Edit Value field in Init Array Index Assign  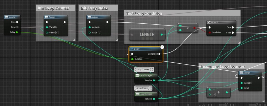pos(99,32)
